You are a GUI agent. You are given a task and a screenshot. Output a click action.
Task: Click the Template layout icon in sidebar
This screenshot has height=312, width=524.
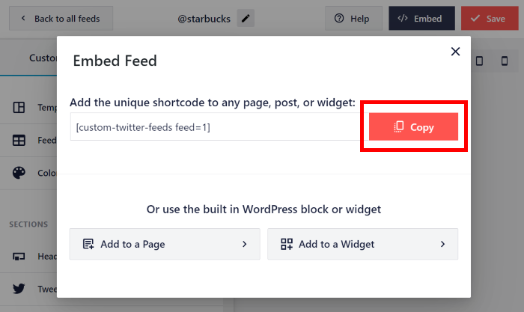pyautogui.click(x=20, y=108)
